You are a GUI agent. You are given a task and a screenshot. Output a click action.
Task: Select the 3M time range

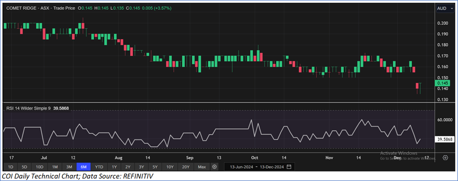(x=69, y=167)
